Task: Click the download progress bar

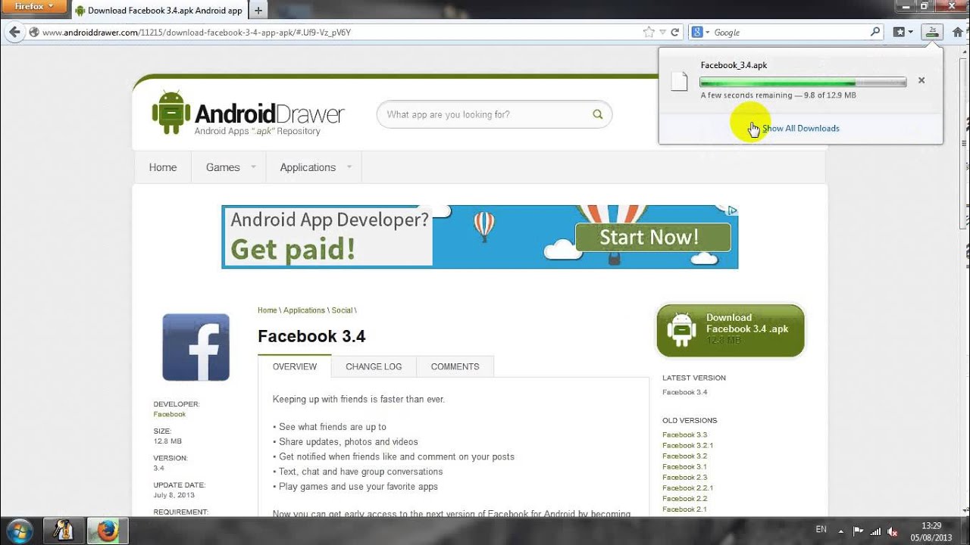Action: pyautogui.click(x=803, y=82)
